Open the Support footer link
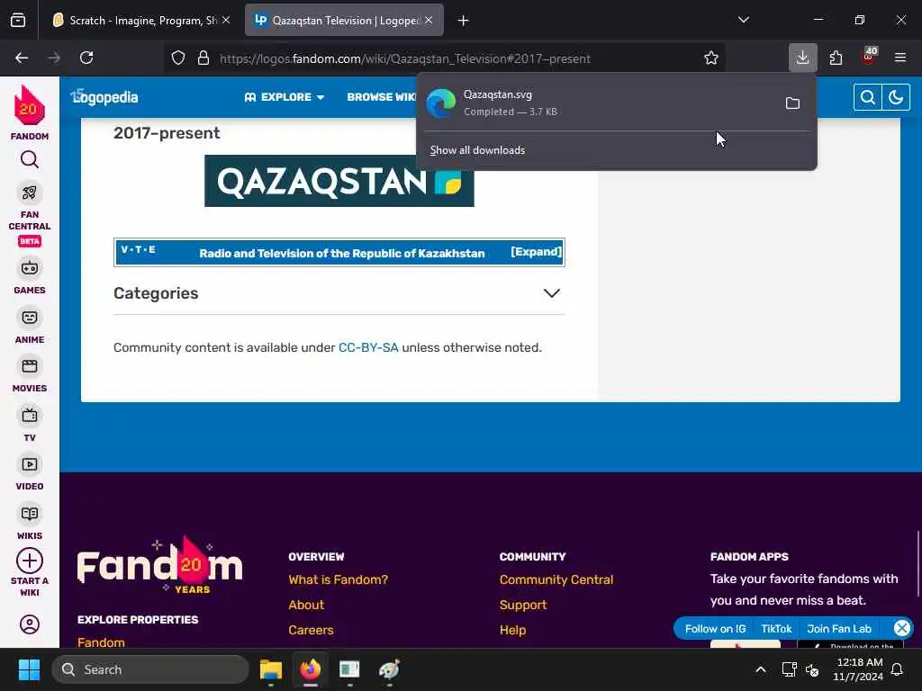 tap(523, 605)
